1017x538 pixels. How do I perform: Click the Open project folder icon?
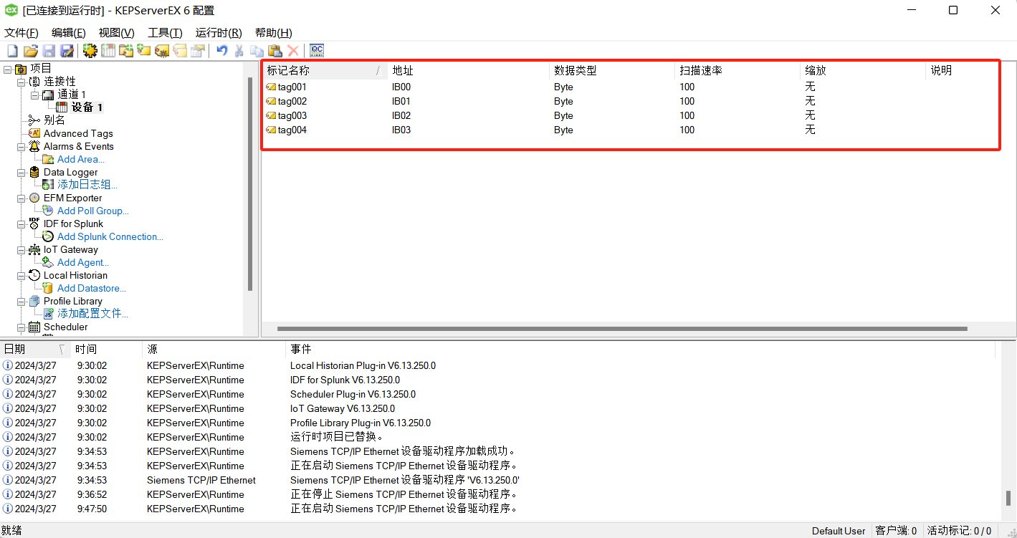[x=31, y=51]
